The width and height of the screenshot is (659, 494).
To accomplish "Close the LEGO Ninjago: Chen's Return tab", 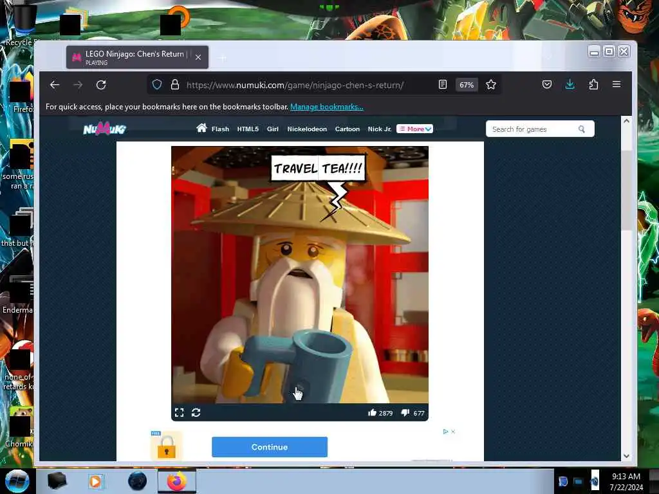I will pos(198,57).
